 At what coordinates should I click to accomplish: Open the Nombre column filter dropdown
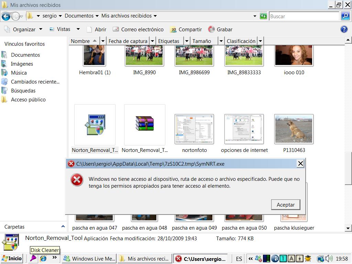coord(103,41)
